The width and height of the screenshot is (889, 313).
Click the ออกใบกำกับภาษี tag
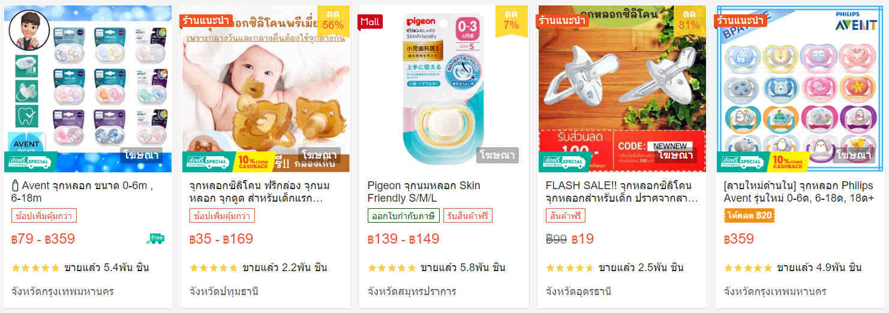[x=403, y=215]
